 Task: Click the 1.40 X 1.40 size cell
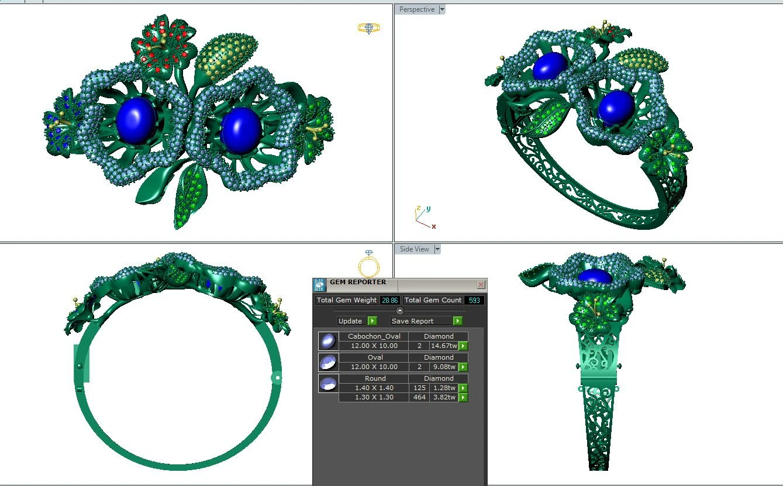pyautogui.click(x=374, y=388)
